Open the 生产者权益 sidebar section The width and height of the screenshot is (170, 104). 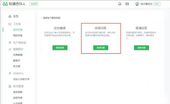20,43
